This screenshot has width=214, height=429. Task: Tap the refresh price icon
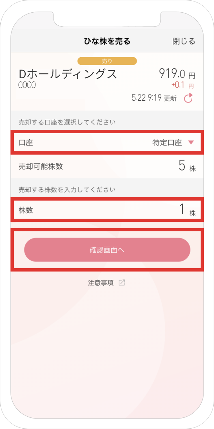(x=188, y=98)
